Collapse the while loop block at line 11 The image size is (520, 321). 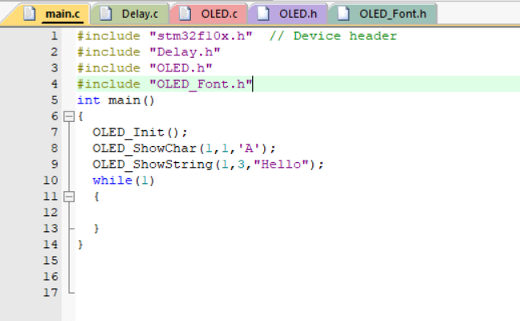(69, 197)
